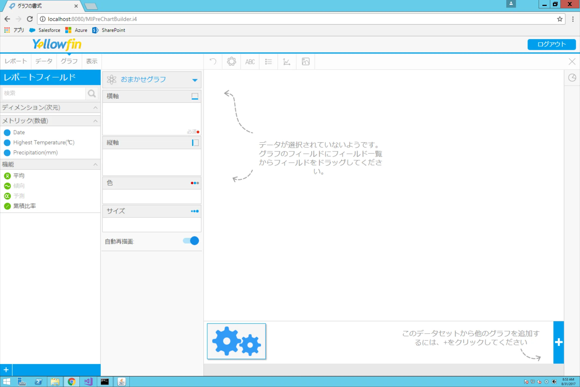This screenshot has height=387, width=580.
Task: Collapse the ディメンション(次元) section
Action: tap(95, 107)
